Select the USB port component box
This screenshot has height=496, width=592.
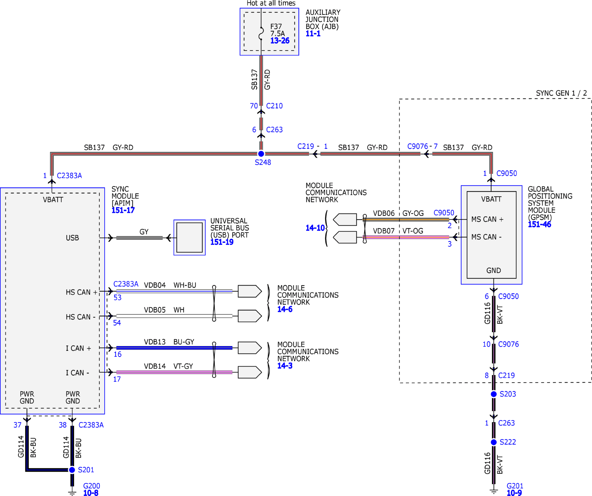pos(190,237)
